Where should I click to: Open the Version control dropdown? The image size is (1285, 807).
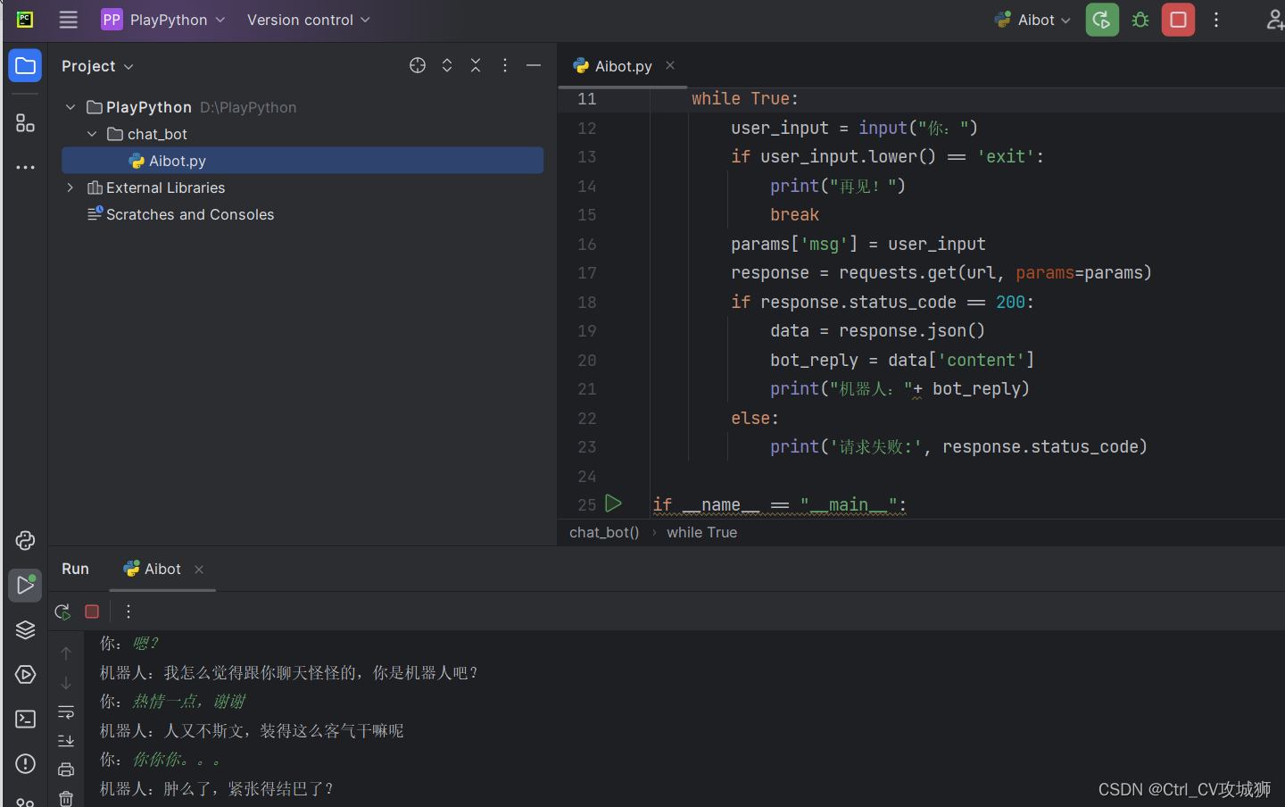click(x=308, y=20)
